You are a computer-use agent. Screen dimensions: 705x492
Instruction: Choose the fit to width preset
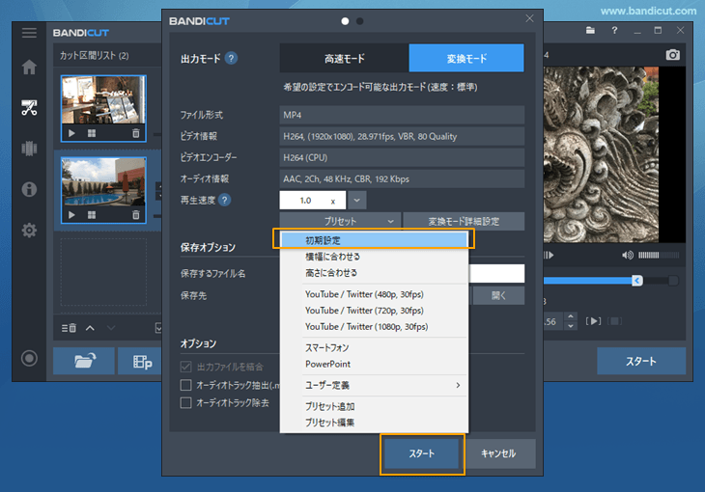374,257
